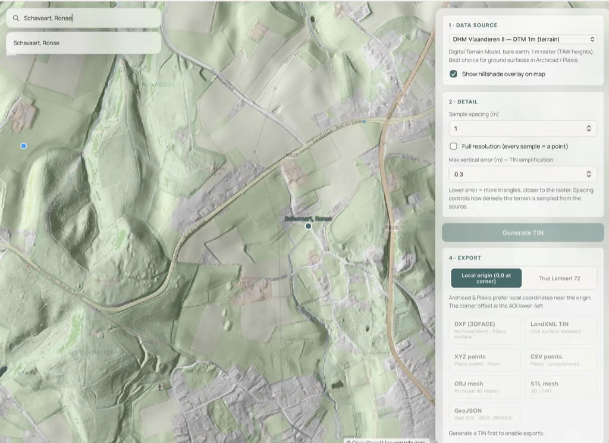Click the Sample spacing value field

[x=522, y=128]
